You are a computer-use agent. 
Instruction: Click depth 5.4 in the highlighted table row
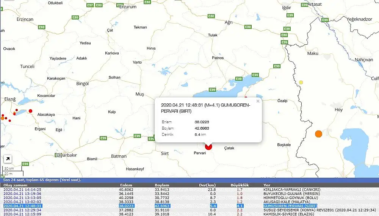coord(213,206)
